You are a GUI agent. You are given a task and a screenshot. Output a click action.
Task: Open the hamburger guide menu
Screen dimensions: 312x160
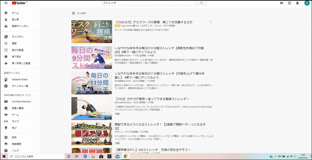coord(6,3)
